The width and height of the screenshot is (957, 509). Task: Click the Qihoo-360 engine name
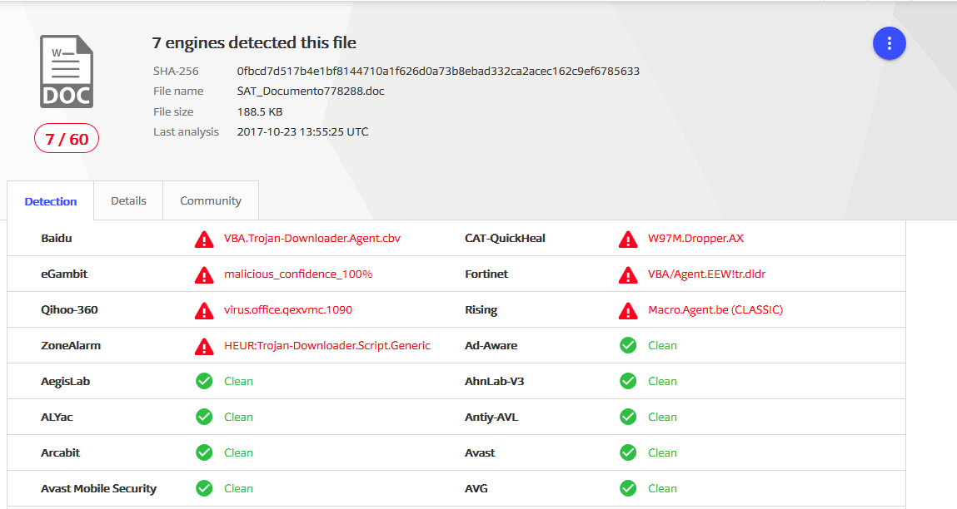pyautogui.click(x=69, y=309)
